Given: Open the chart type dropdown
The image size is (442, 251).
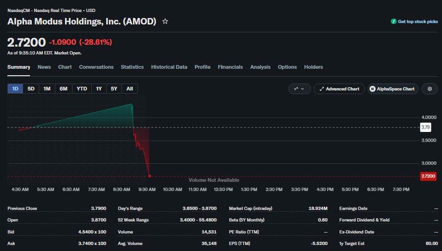Looking at the screenshot, I should [299, 89].
